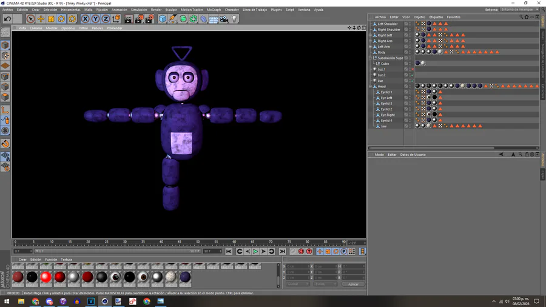Screen dimensions: 546x307
Task: Open material manager Crear menu
Action: [x=22, y=260]
